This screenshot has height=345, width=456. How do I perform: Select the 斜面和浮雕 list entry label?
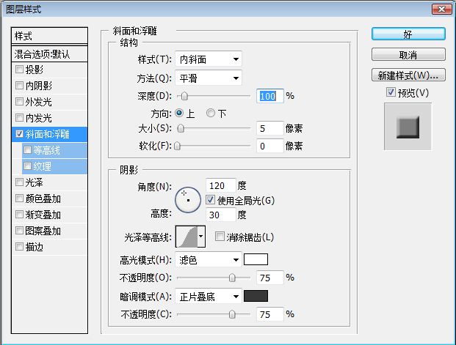pyautogui.click(x=47, y=134)
